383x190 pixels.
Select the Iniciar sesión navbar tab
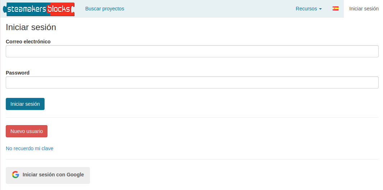[x=364, y=9]
